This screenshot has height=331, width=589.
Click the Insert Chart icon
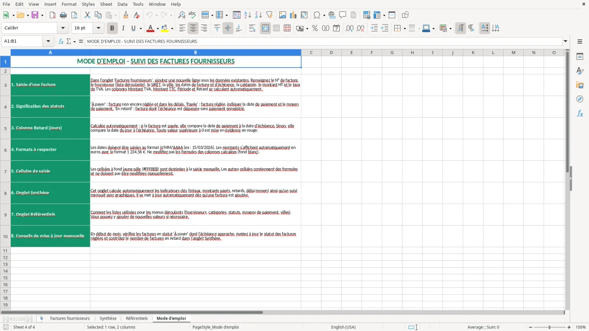point(294,15)
